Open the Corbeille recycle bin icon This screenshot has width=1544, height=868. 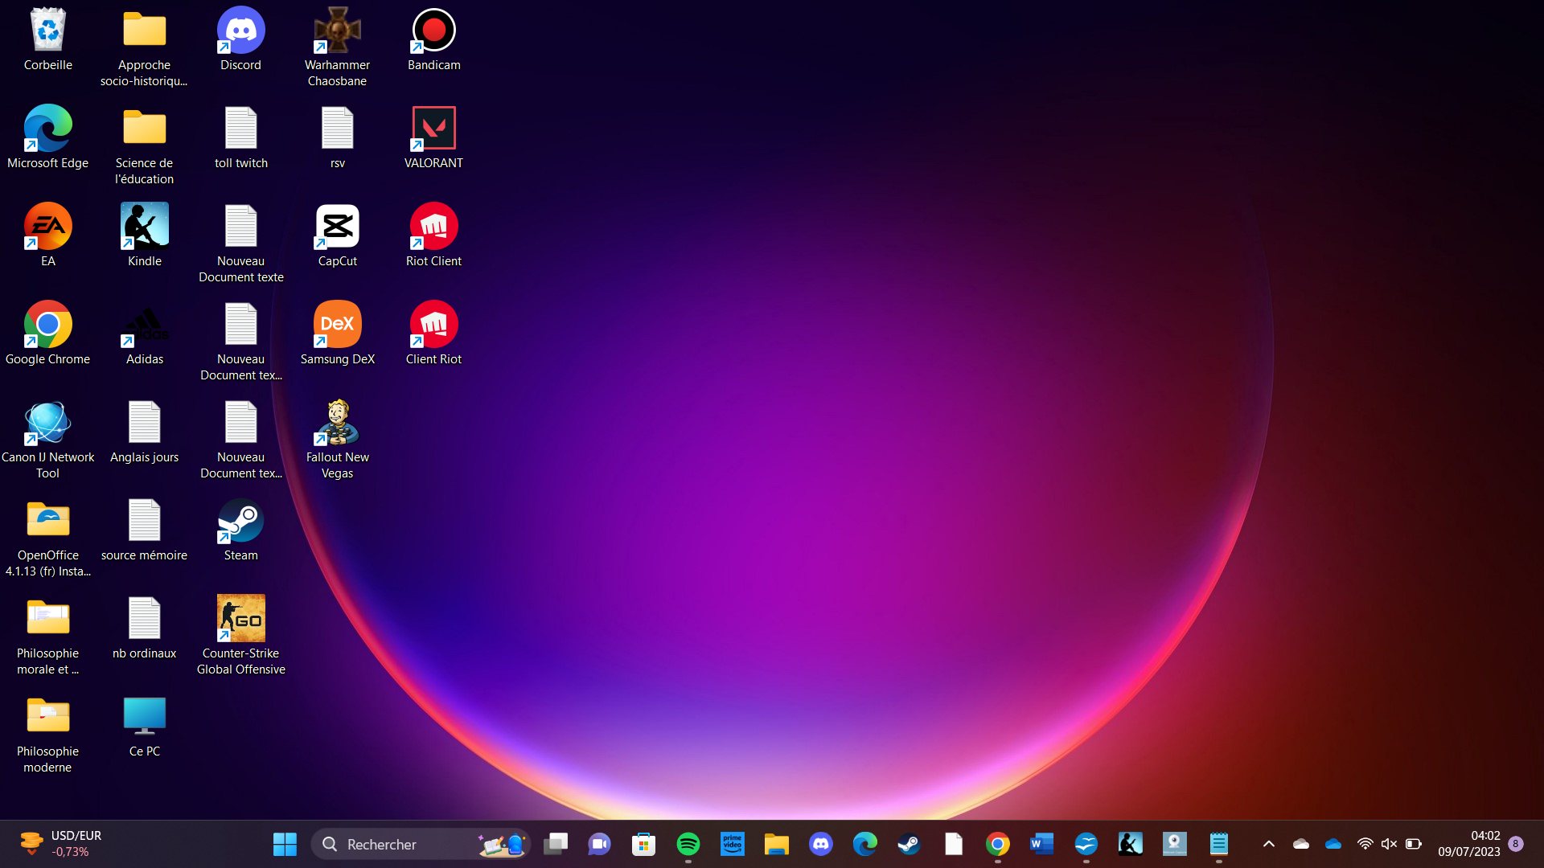(48, 39)
